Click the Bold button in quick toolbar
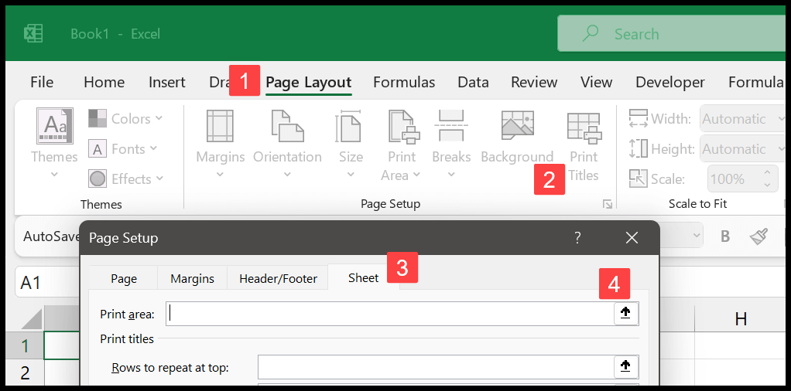791x391 pixels. click(725, 236)
